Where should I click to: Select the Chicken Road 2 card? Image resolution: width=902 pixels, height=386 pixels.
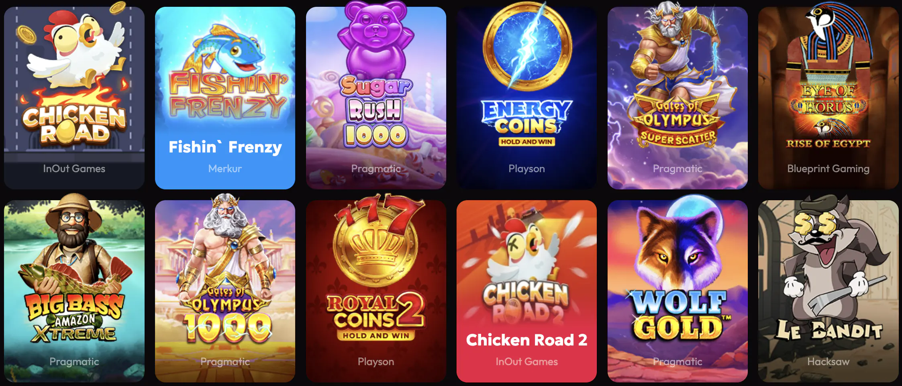(x=527, y=291)
